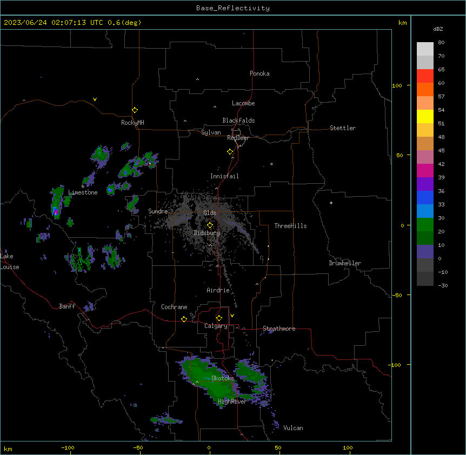466x455 pixels.
Task: Click the 45 value on the dBZ legend
Action: [441, 151]
